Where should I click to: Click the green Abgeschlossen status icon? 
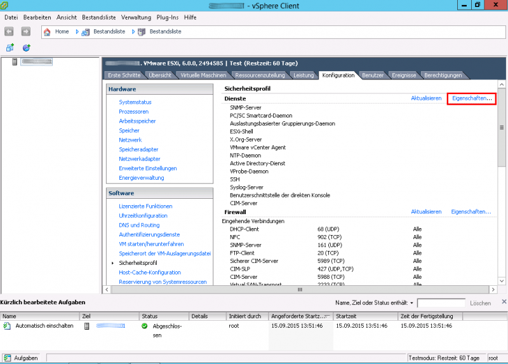(x=145, y=326)
